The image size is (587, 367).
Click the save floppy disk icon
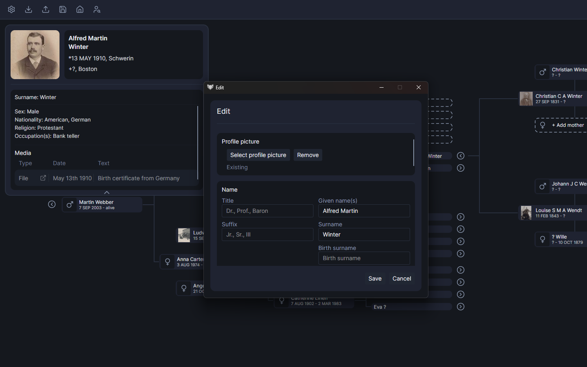click(x=63, y=9)
